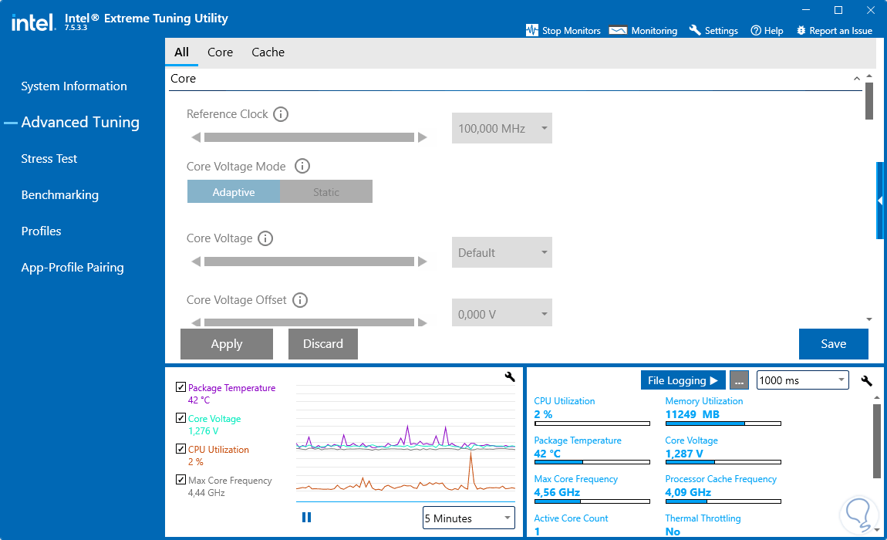Toggle the Package Temperature checkbox
Viewport: 887px width, 540px height.
[x=181, y=387]
